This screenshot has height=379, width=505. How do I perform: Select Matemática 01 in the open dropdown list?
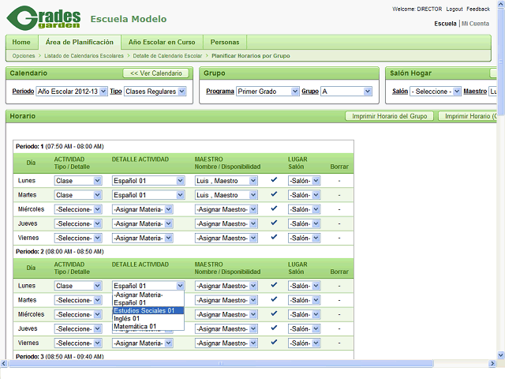(134, 327)
